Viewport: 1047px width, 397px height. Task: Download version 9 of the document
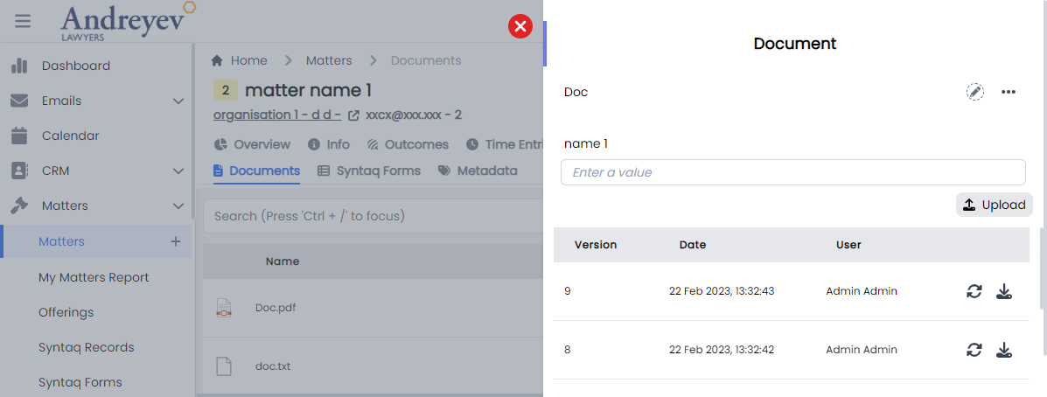[x=1004, y=291]
